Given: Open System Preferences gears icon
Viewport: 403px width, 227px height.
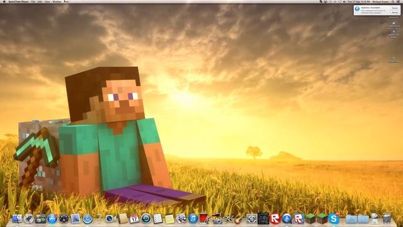Looking at the screenshot, I should point(252,219).
